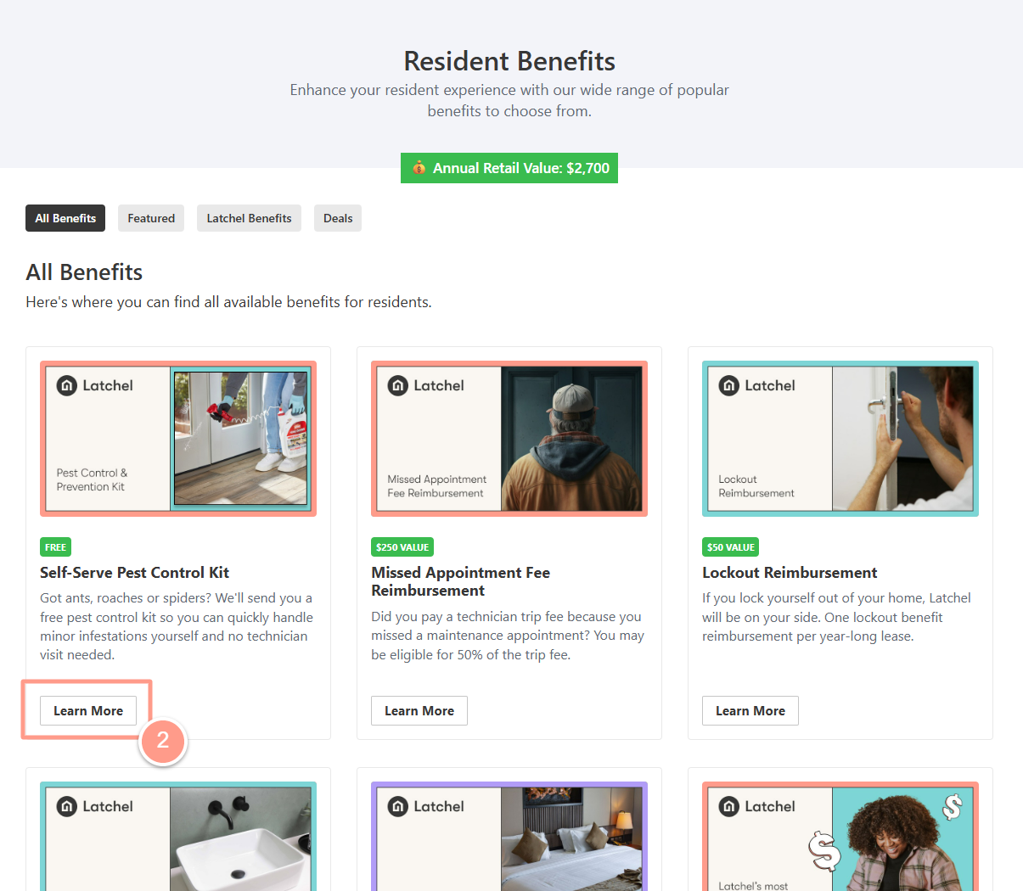
Task: Switch to the Featured tab
Action: pos(151,218)
